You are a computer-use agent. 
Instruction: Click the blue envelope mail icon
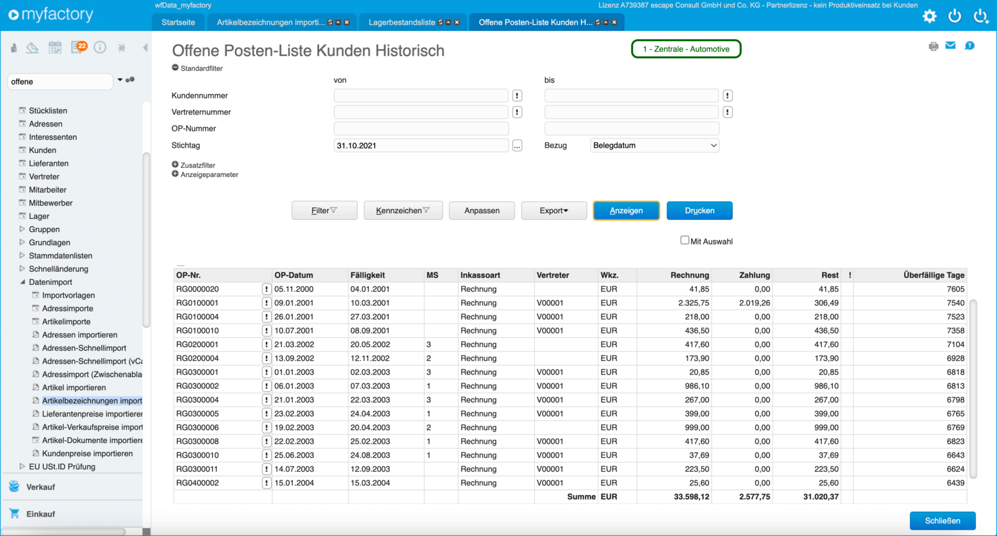pyautogui.click(x=950, y=45)
